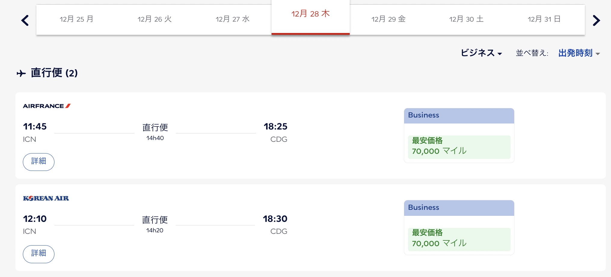The width and height of the screenshot is (611, 277).
Task: Click the sort dropdown arrow next to 出発時刻
Action: tap(598, 54)
